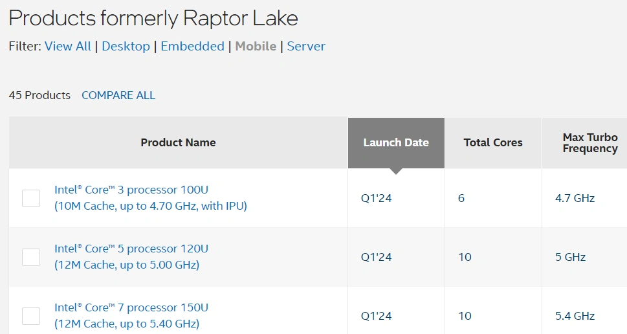Switch filter to View All
The height and width of the screenshot is (334, 627).
point(68,47)
